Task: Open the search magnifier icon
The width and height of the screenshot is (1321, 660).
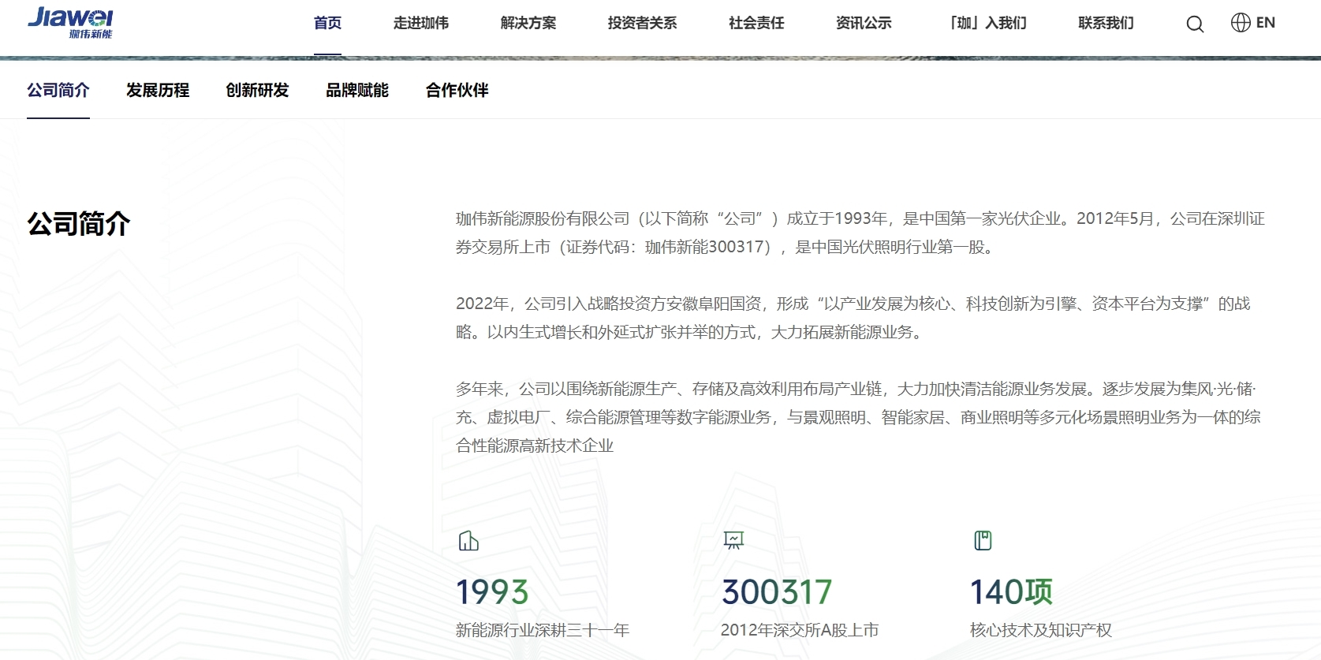Action: coord(1195,24)
